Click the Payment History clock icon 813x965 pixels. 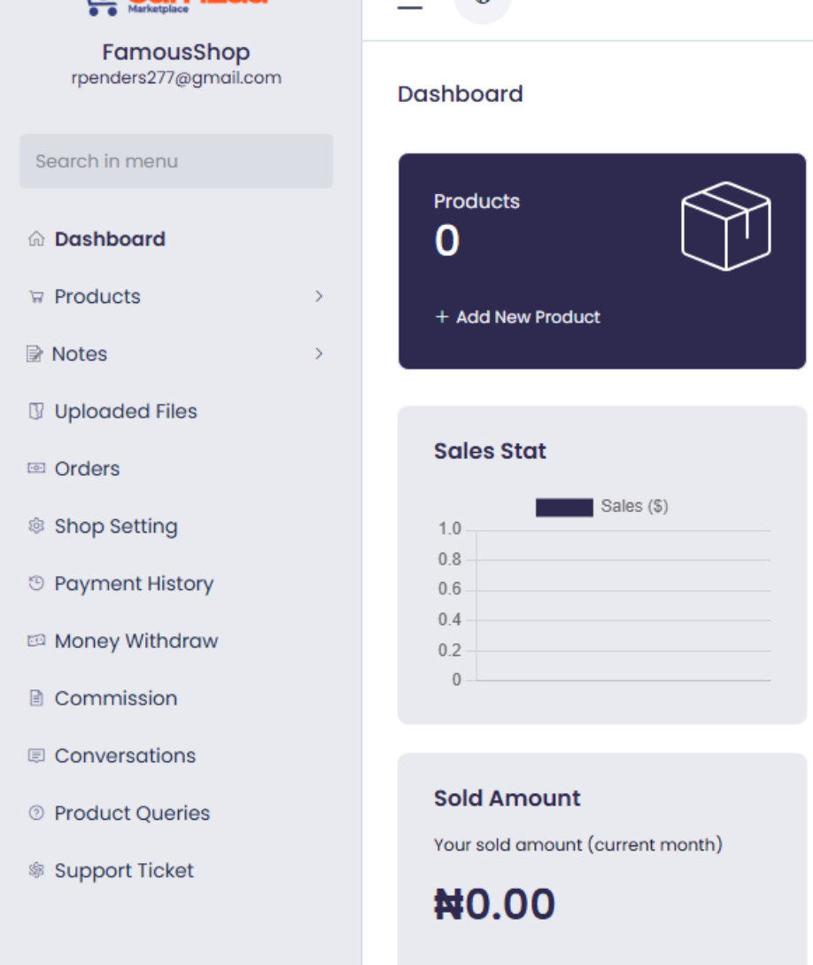[36, 584]
